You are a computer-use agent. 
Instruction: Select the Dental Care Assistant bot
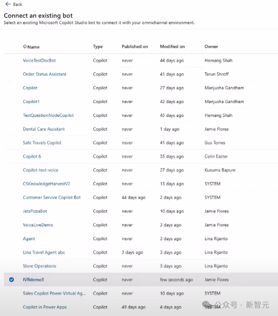[44, 129]
